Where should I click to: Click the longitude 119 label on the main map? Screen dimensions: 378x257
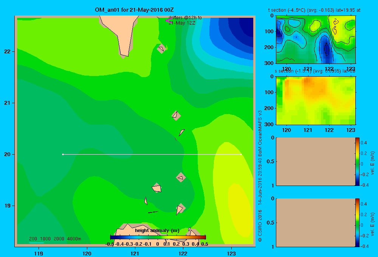(39, 253)
